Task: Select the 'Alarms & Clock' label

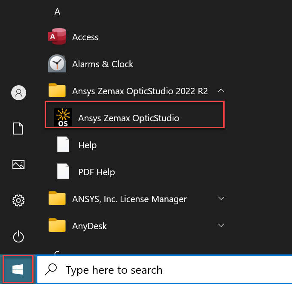Action: 103,64
